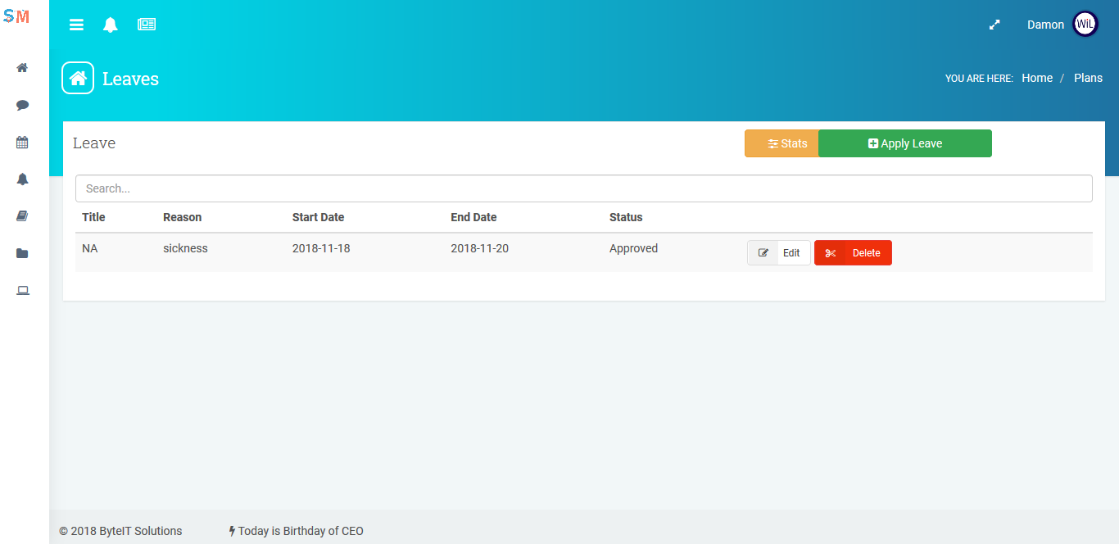Click the Start Date column header
1119x544 pixels.
pyautogui.click(x=318, y=217)
